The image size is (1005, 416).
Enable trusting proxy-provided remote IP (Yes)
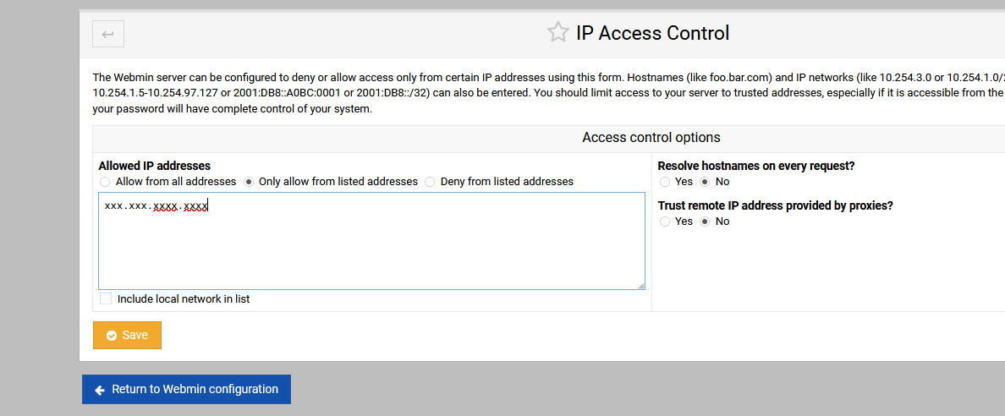click(665, 222)
